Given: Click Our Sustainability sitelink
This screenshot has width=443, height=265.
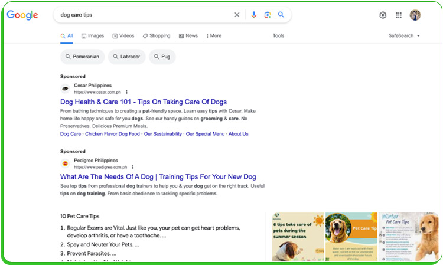Looking at the screenshot, I should point(163,134).
